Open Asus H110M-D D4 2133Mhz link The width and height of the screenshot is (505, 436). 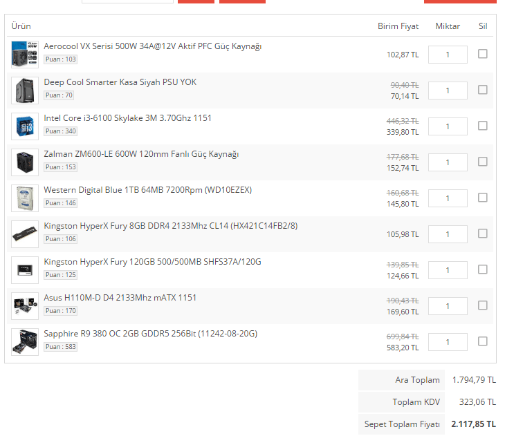coord(120,298)
